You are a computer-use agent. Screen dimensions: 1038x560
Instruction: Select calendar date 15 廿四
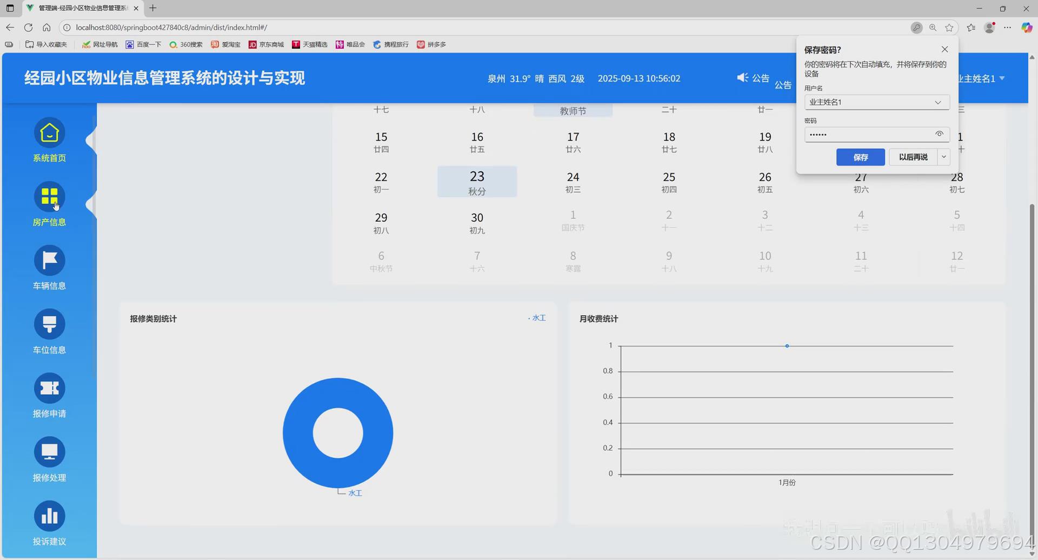(x=381, y=142)
